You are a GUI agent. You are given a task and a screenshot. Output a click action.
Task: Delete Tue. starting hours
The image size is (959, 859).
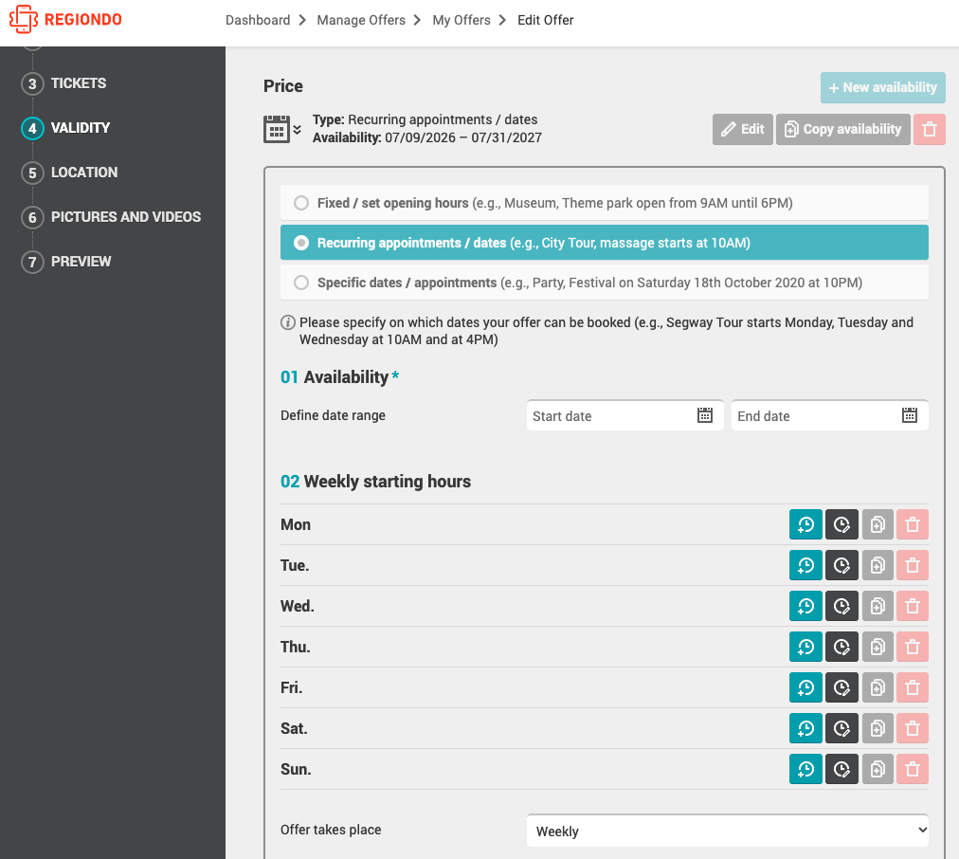tap(913, 565)
